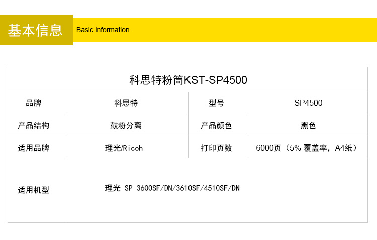Click 3610SF in the compatible models text
Screen dimensions: 377x240
pos(187,188)
